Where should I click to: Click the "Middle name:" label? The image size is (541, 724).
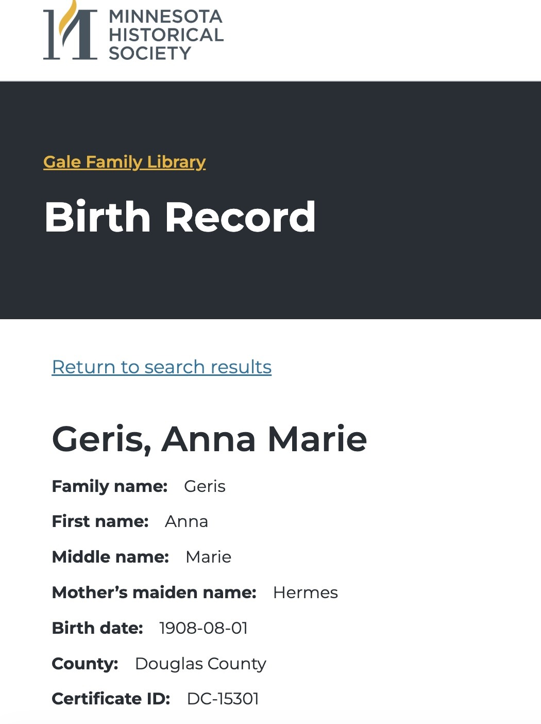coord(111,557)
